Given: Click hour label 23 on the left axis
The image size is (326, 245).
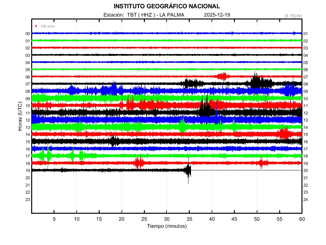Looking at the screenshot, I should point(28,200).
